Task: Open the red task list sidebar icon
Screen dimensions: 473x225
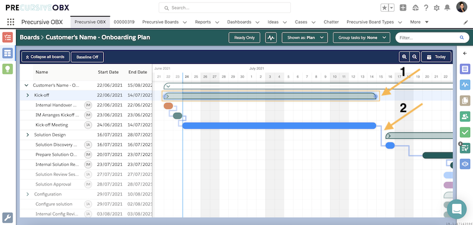Action: click(x=8, y=37)
